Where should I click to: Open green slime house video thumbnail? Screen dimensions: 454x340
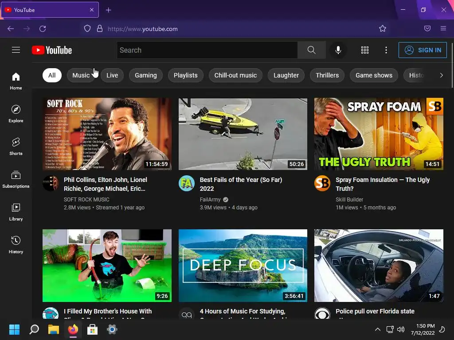pyautogui.click(x=107, y=266)
